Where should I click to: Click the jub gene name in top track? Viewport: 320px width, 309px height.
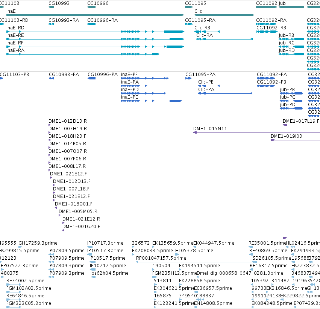click(282, 3)
